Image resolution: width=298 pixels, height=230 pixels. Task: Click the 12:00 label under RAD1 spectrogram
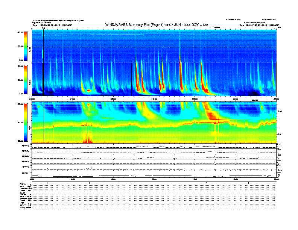click(154, 99)
